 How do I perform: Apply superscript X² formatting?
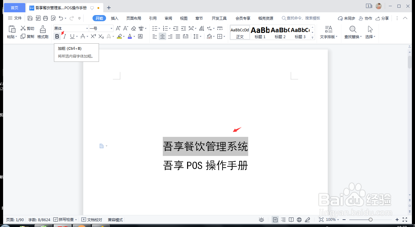pyautogui.click(x=93, y=37)
